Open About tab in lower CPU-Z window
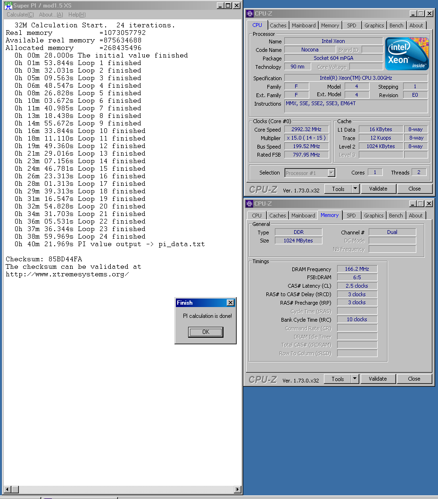The height and width of the screenshot is (499, 438). tap(416, 216)
